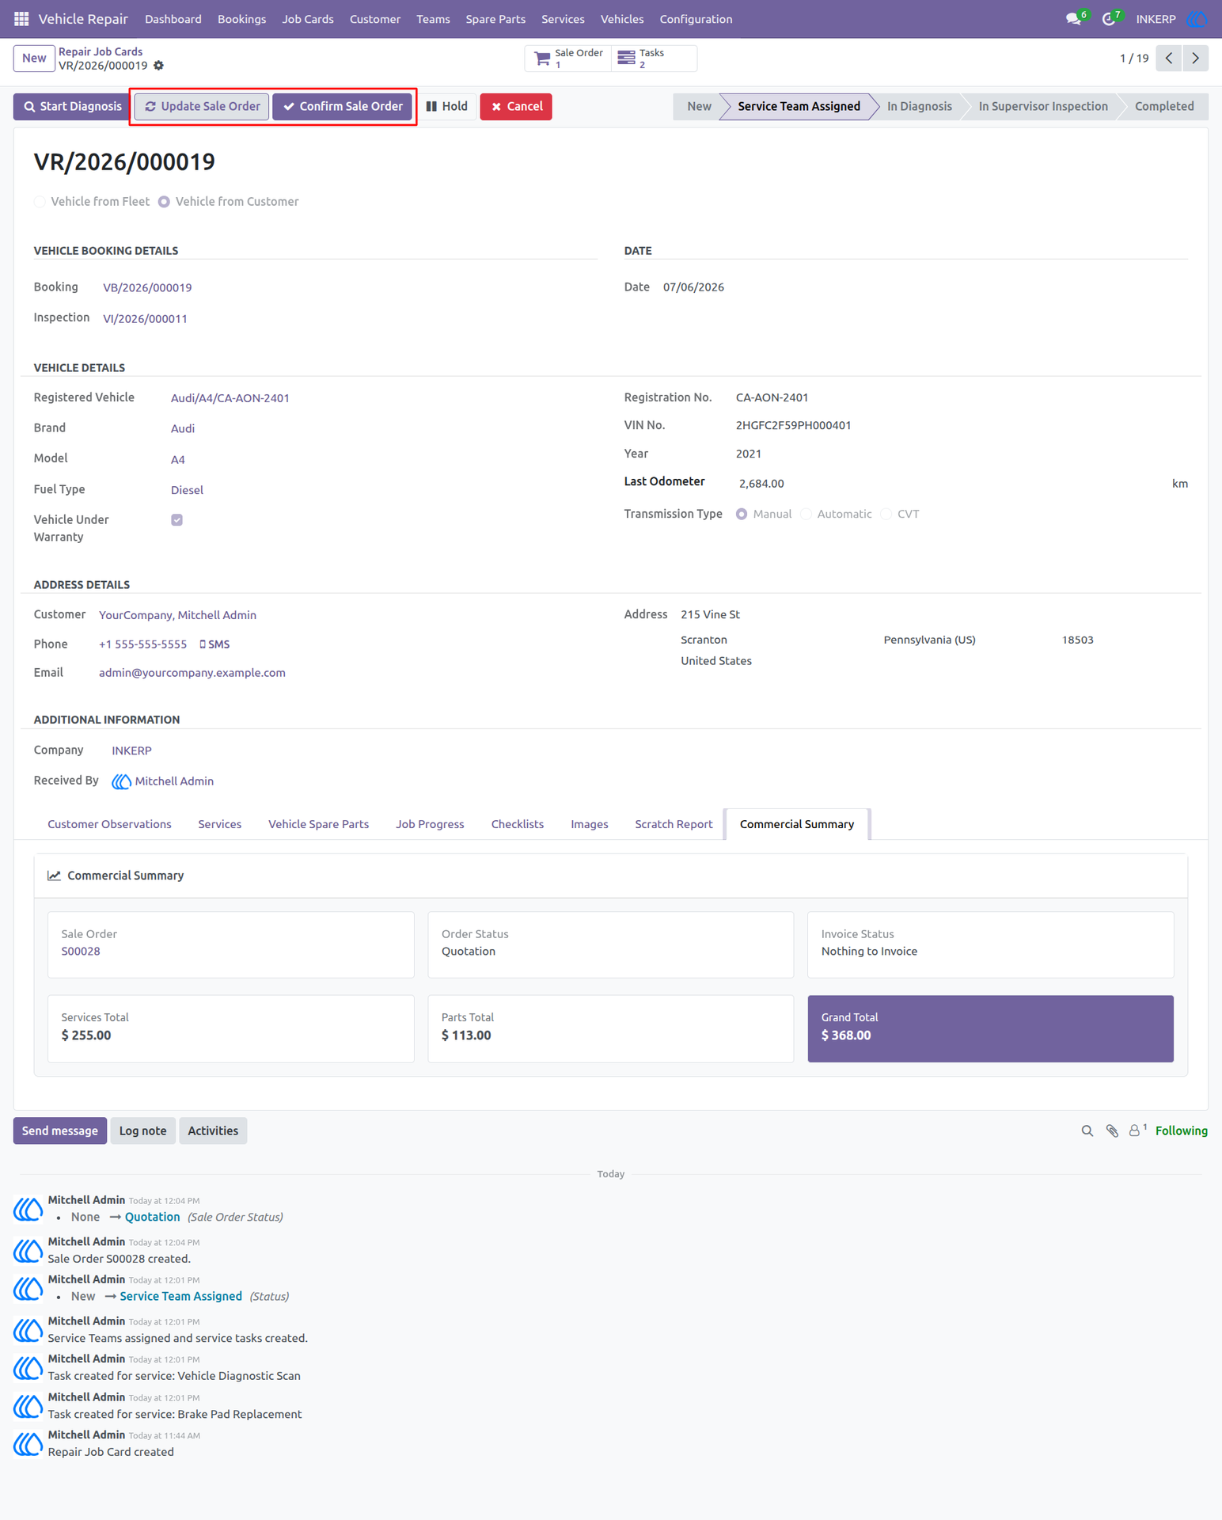Viewport: 1222px width, 1520px height.
Task: Open the activities clock icon
Action: coord(1110,18)
